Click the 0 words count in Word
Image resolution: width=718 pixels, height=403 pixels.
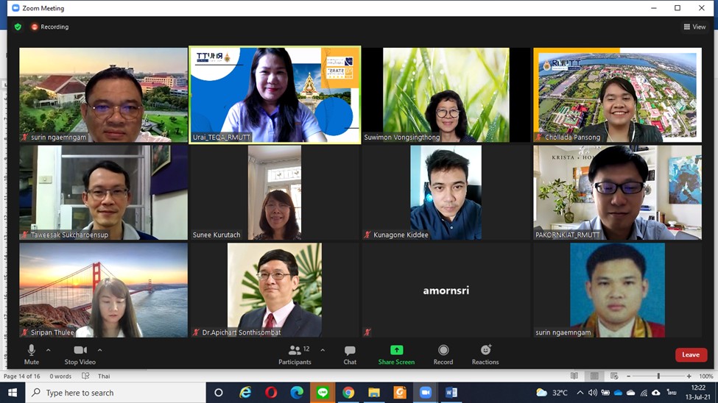pos(60,376)
